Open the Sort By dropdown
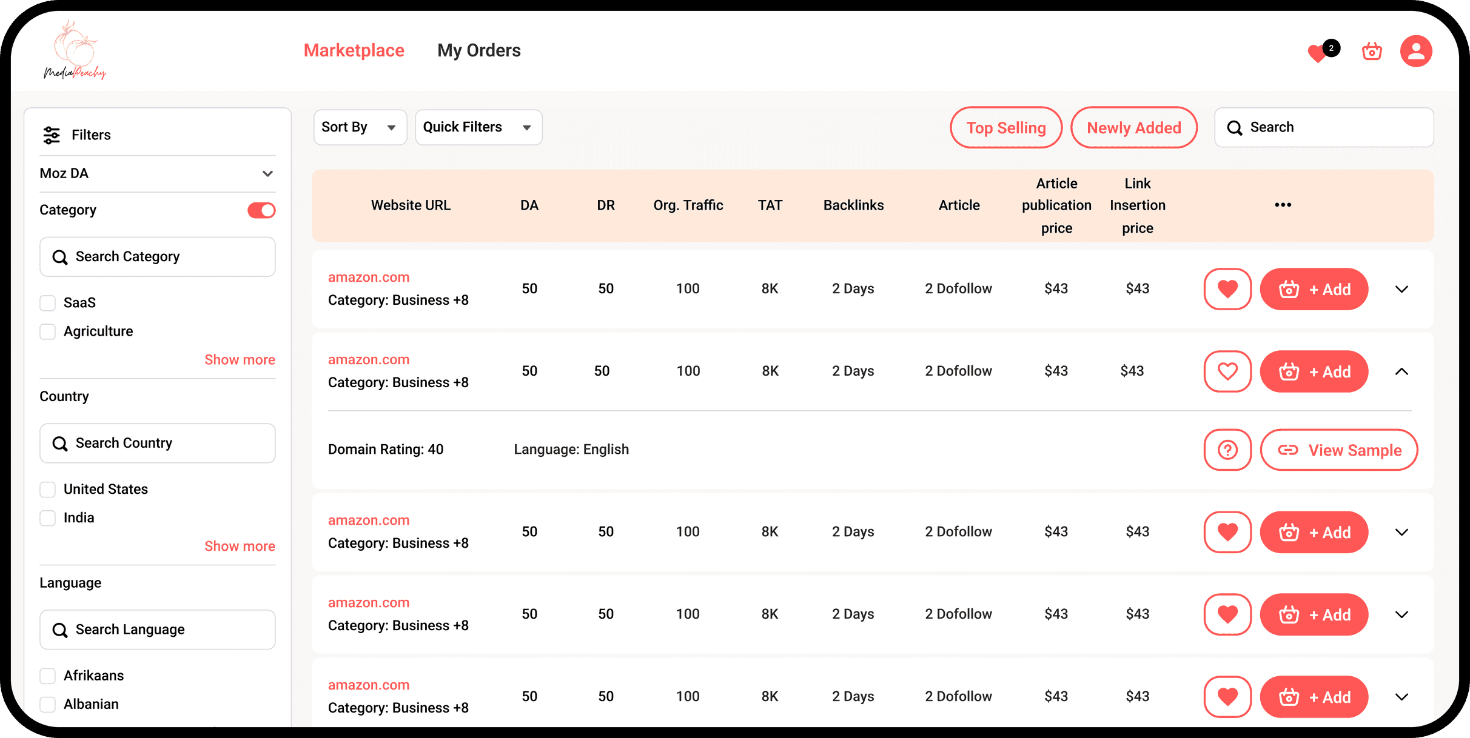Image resolution: width=1470 pixels, height=738 pixels. click(x=360, y=127)
